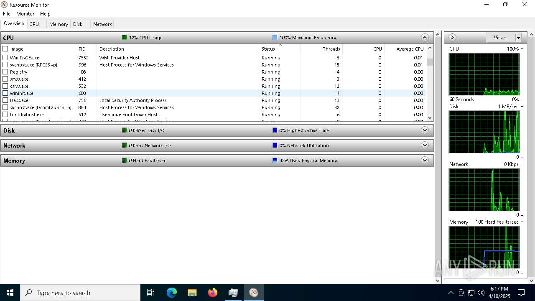Check the fontdrvhost.exe process checkbox
This screenshot has width=535, height=301.
click(5, 115)
